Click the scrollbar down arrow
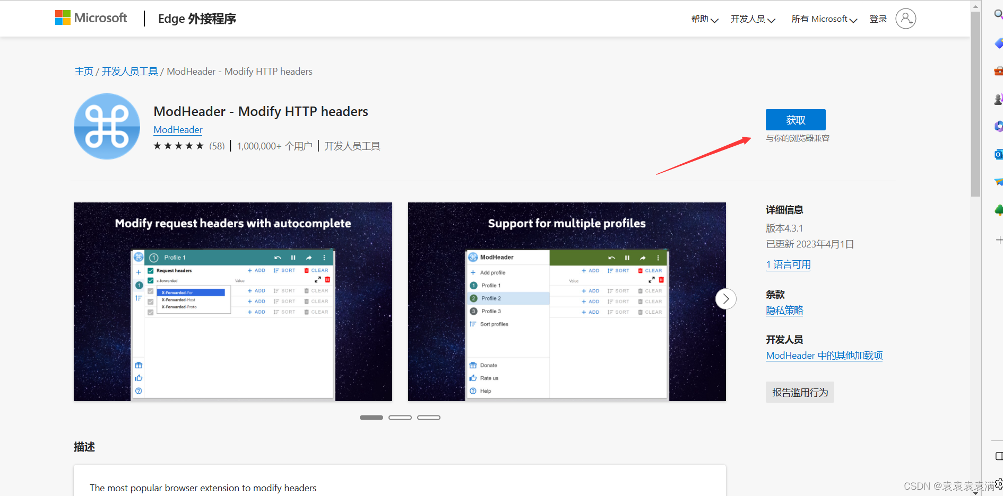Viewport: 1003px width, 496px height. (x=975, y=492)
